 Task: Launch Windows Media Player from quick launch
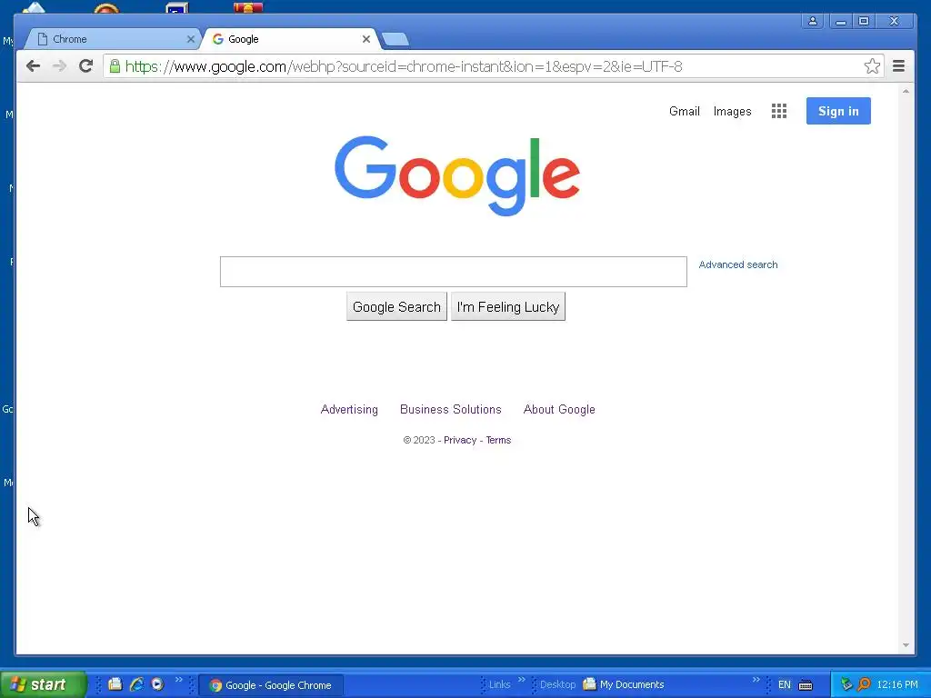(x=157, y=684)
